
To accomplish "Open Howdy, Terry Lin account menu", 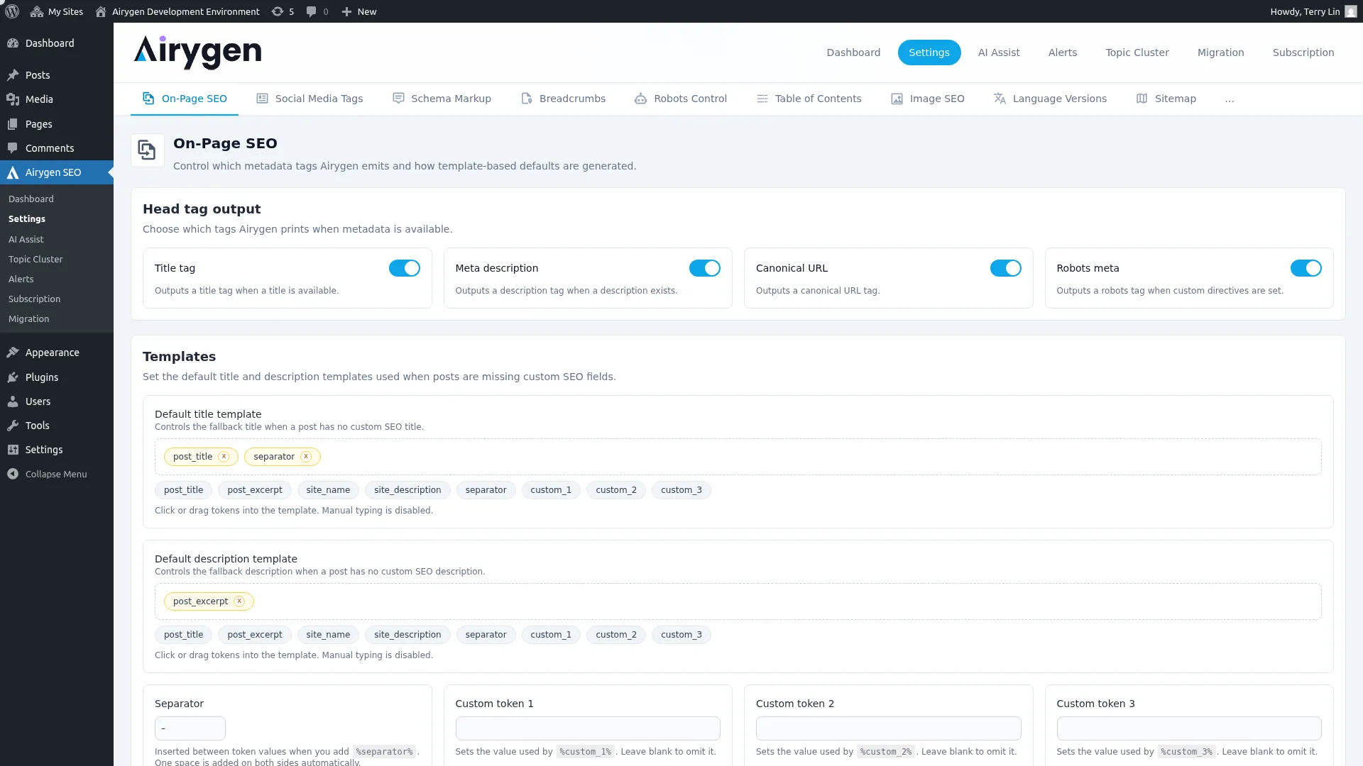I will pos(1313,11).
